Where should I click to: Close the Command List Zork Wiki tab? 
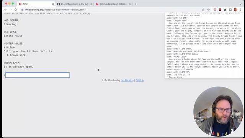(129, 4)
